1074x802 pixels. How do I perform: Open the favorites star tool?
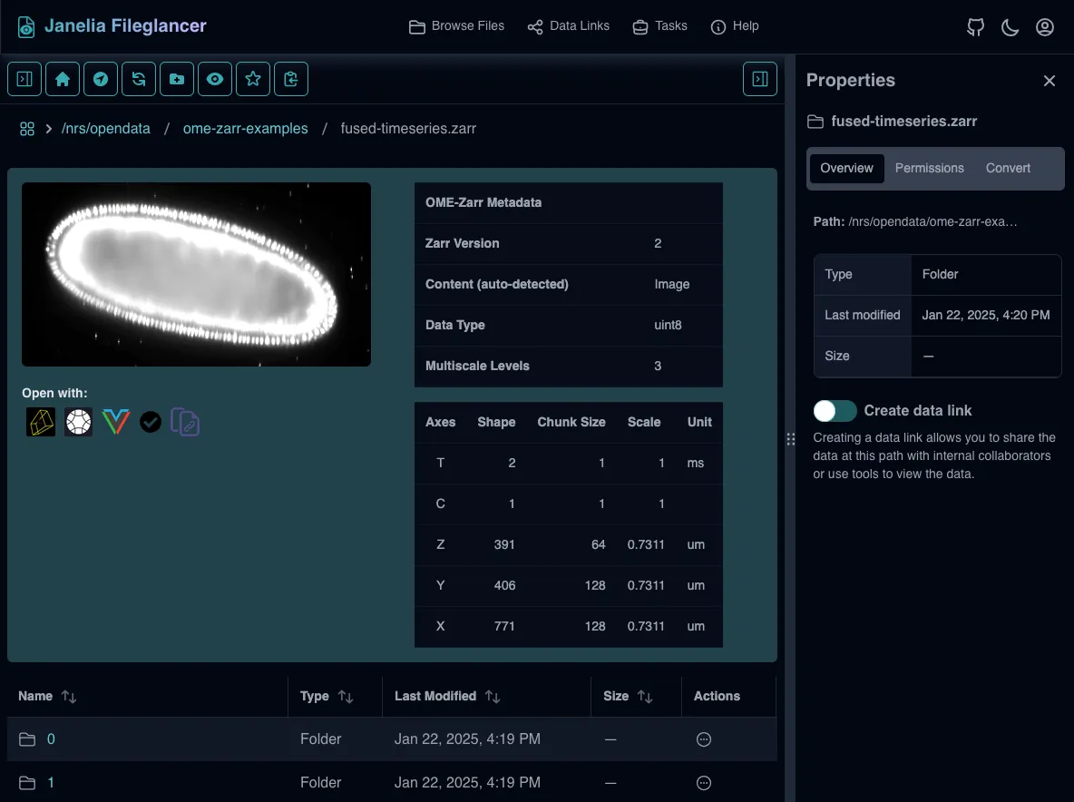[x=252, y=79]
